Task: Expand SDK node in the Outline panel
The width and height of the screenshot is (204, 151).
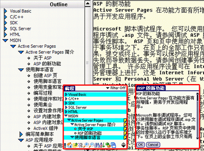Action: [x=5, y=23]
